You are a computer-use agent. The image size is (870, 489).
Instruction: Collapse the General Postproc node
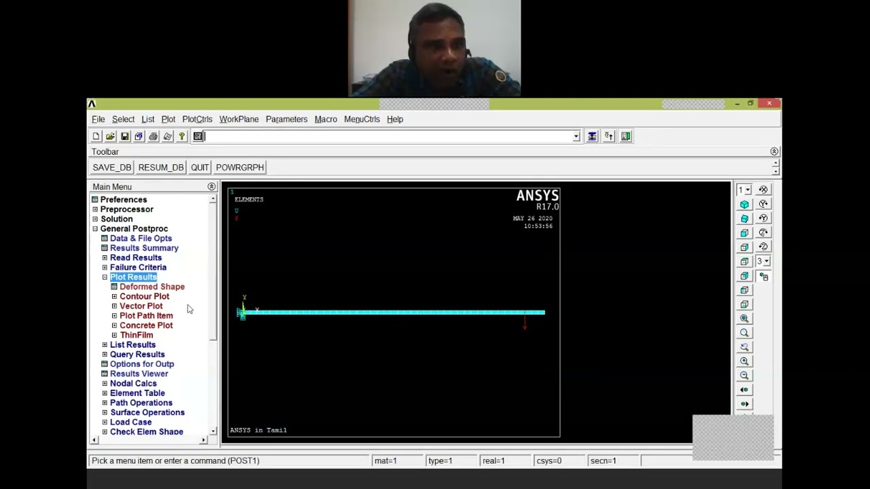tap(95, 229)
